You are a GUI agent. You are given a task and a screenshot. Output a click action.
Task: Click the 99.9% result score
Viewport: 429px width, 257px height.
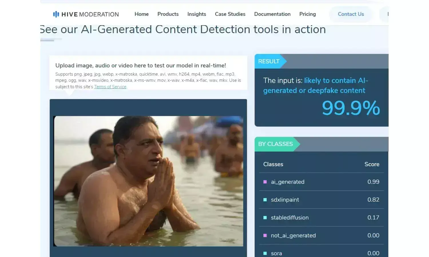pyautogui.click(x=351, y=108)
